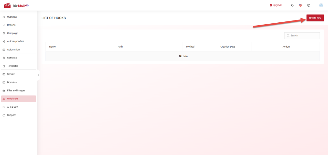The height and width of the screenshot is (155, 328).
Task: Open the help question mark icon
Action: (308, 5)
